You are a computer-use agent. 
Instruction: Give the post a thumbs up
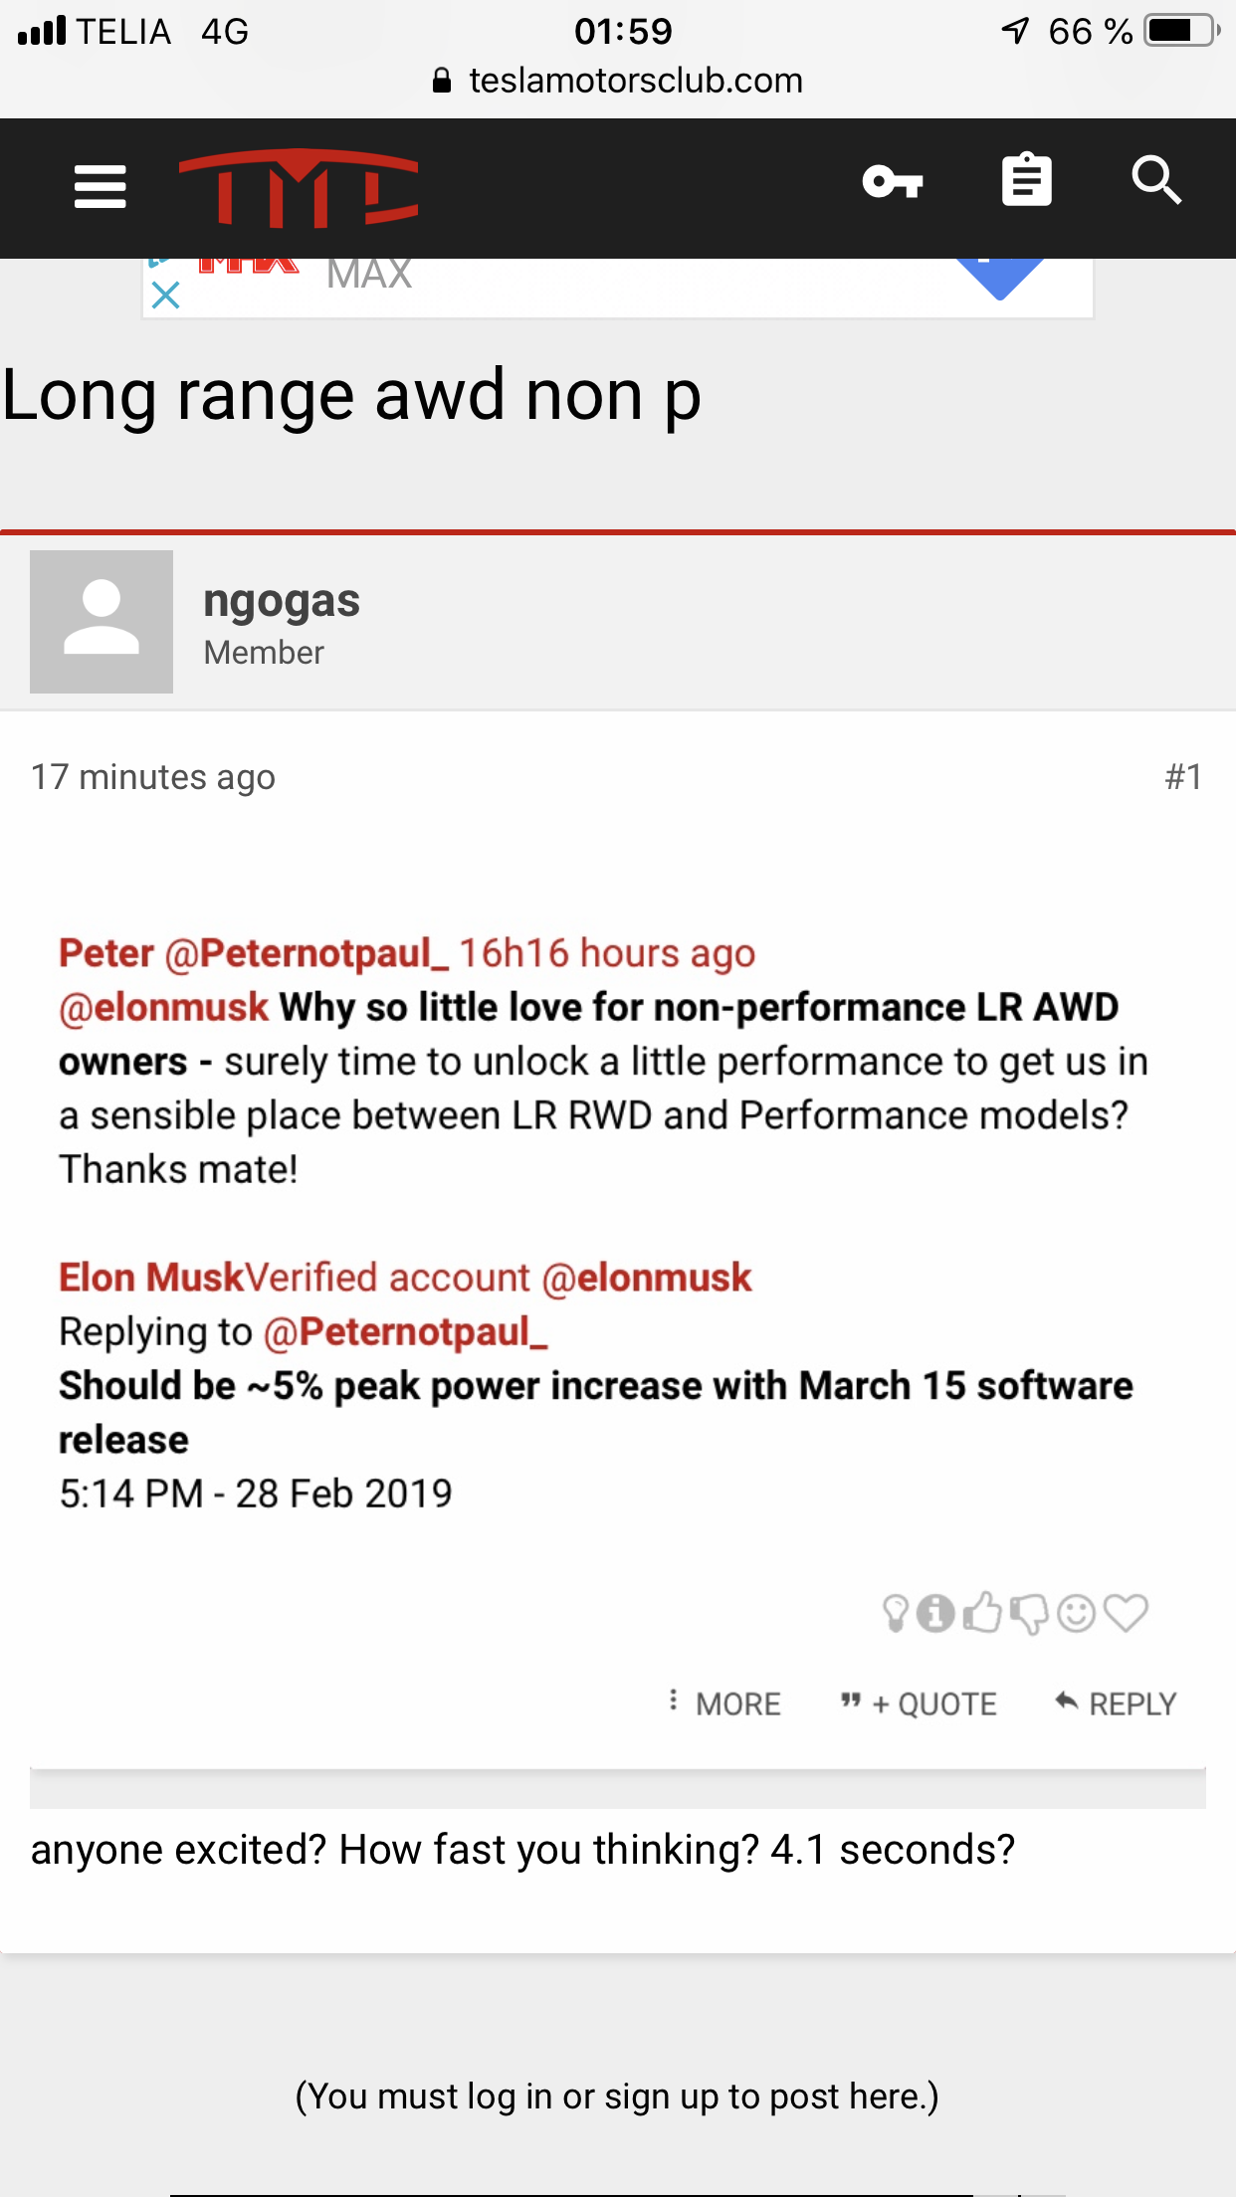click(x=982, y=1613)
